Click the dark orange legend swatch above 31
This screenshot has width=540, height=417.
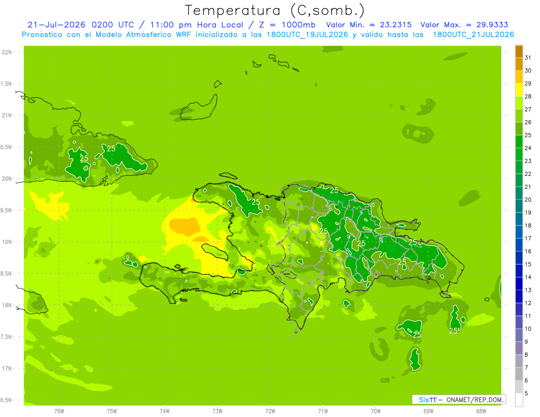[519, 51]
